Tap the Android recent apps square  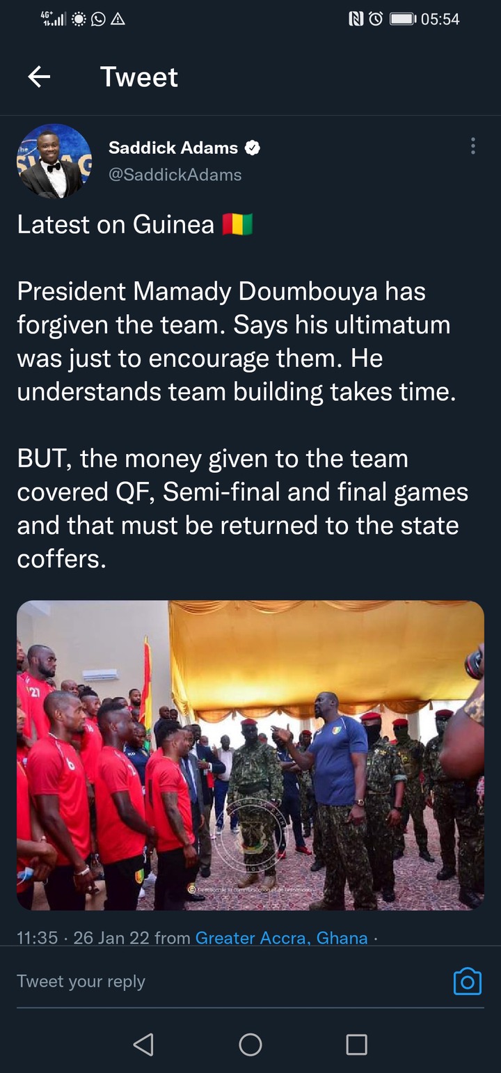(x=357, y=1044)
